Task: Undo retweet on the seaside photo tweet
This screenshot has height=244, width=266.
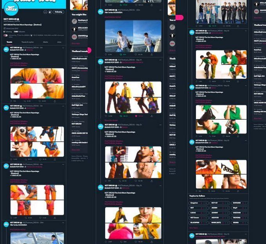Action: point(121,54)
